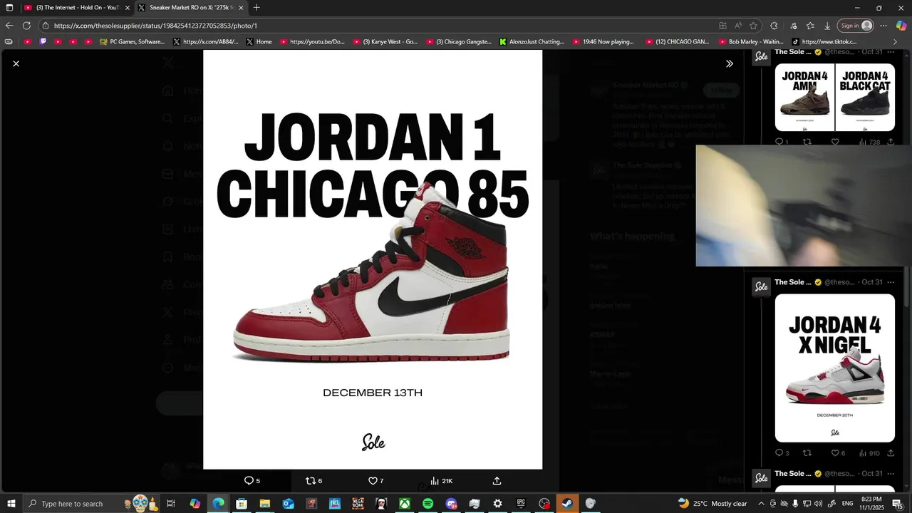
Task: Open more options on the bottom Sole post
Action: (891, 473)
